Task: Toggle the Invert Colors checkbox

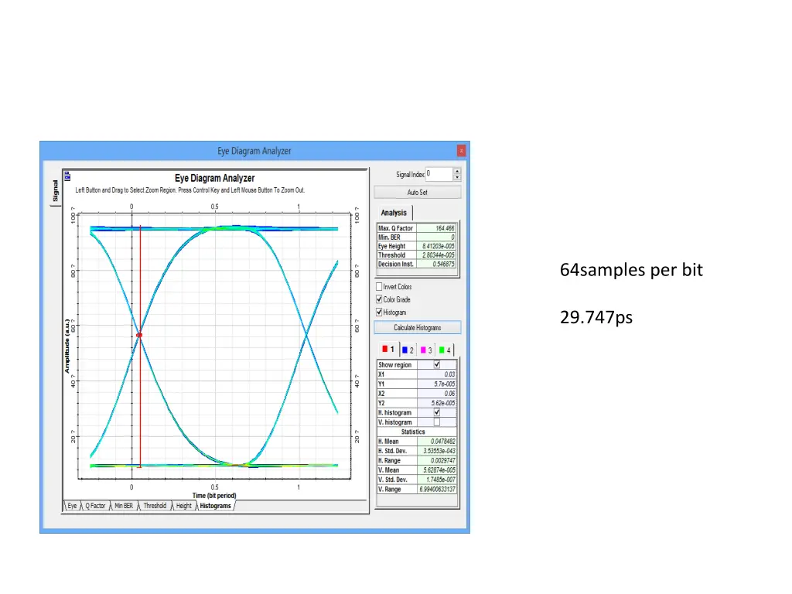Action: (379, 286)
